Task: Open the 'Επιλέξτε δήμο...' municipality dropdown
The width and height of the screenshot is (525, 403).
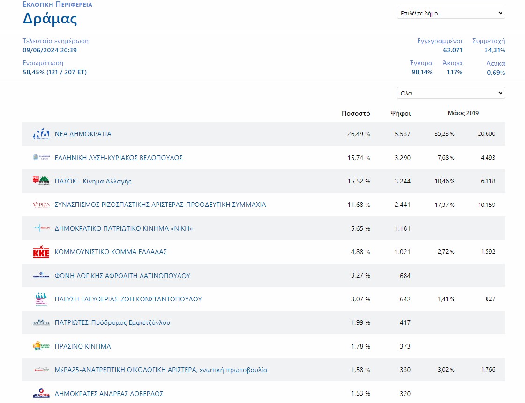Action: pos(450,13)
